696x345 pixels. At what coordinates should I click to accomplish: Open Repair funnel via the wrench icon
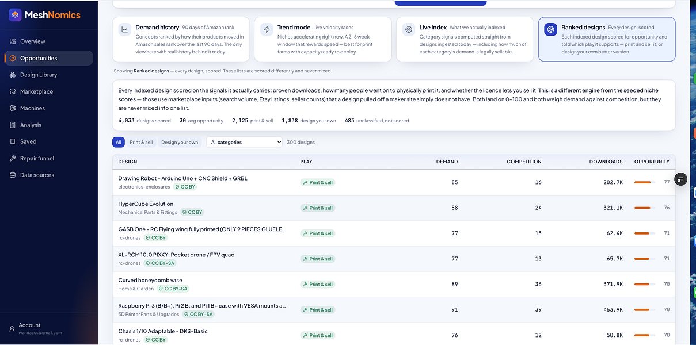[13, 158]
